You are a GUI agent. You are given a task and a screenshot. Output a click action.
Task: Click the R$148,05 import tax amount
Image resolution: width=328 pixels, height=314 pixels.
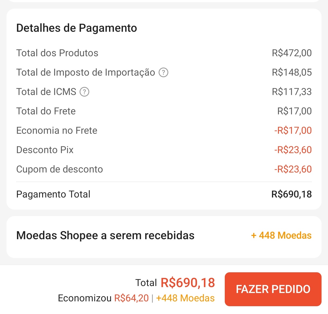(x=292, y=73)
